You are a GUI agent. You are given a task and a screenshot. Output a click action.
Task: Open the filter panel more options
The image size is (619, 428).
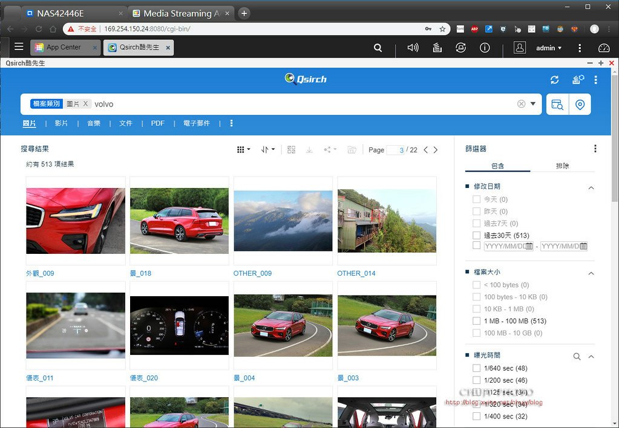595,149
